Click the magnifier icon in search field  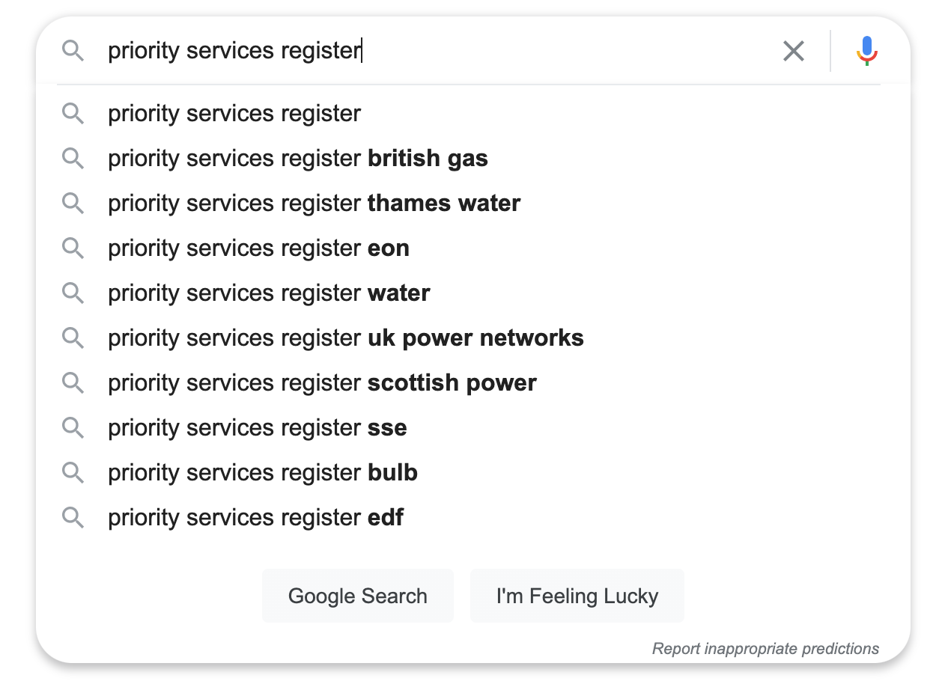click(73, 51)
